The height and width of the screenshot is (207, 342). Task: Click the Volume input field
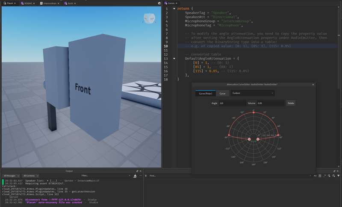coord(271,103)
